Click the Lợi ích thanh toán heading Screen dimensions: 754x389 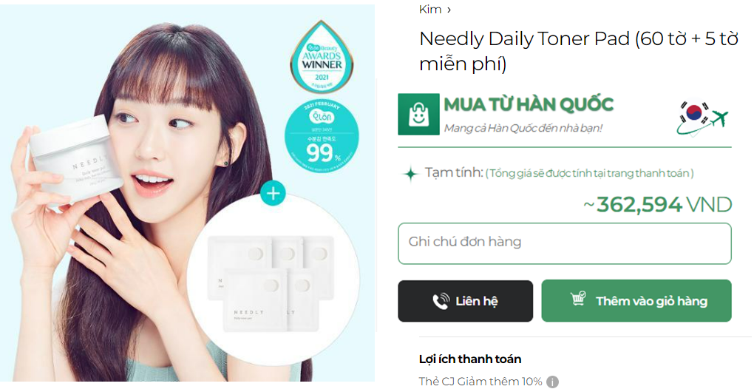[x=470, y=359]
